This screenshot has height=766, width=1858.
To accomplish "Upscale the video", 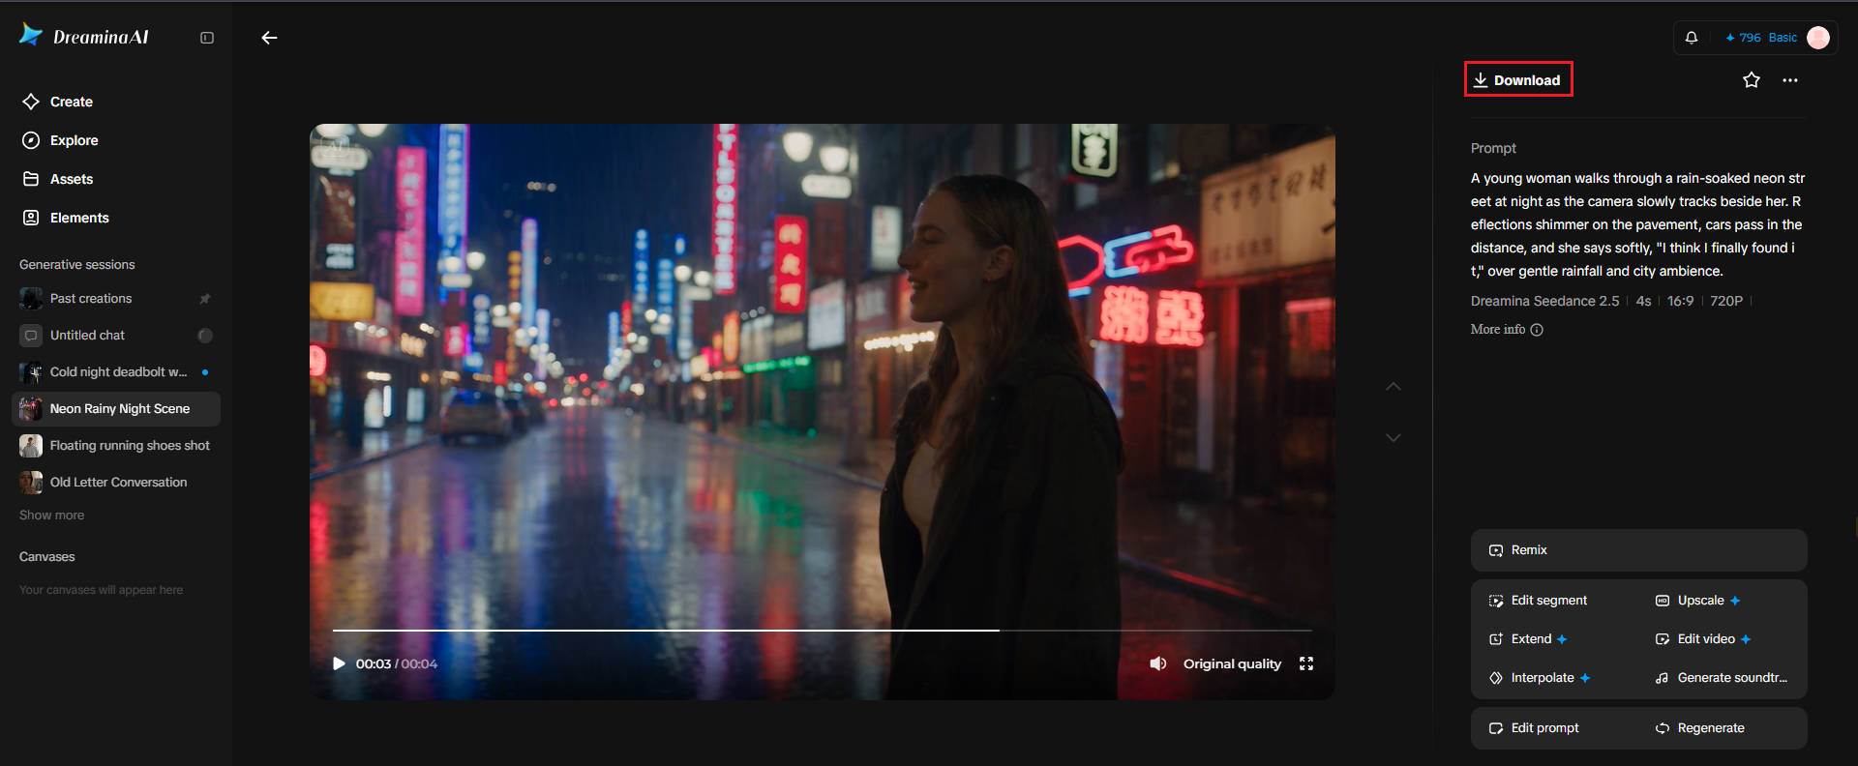I will [x=1698, y=601].
